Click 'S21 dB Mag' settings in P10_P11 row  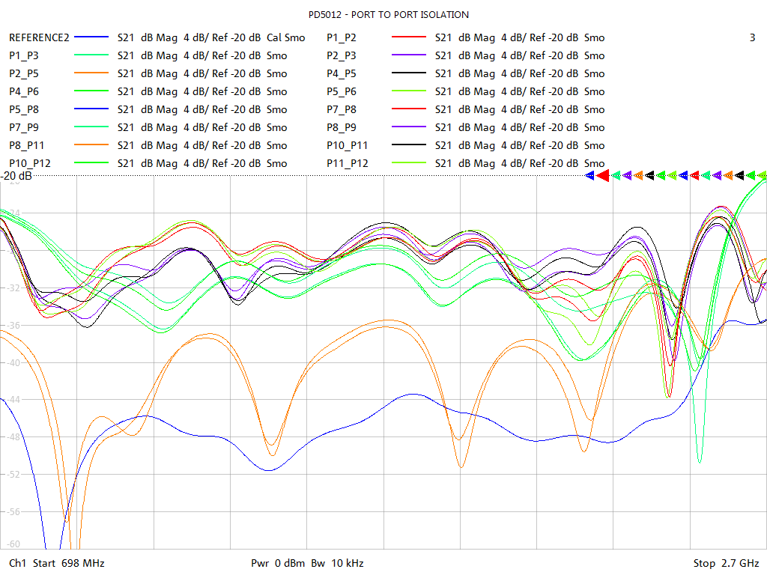click(x=464, y=146)
